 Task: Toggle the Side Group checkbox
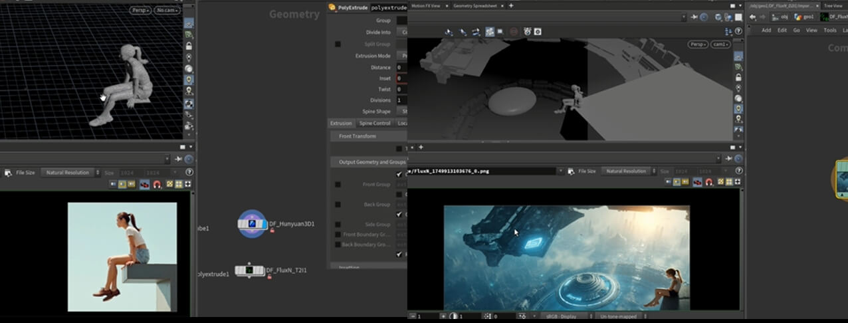pos(338,225)
